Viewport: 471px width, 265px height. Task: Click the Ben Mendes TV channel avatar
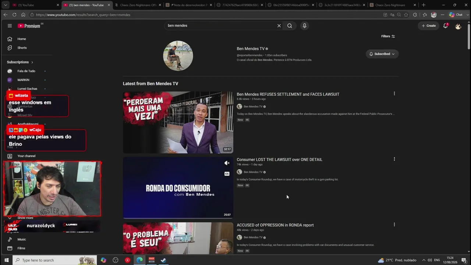point(178,56)
